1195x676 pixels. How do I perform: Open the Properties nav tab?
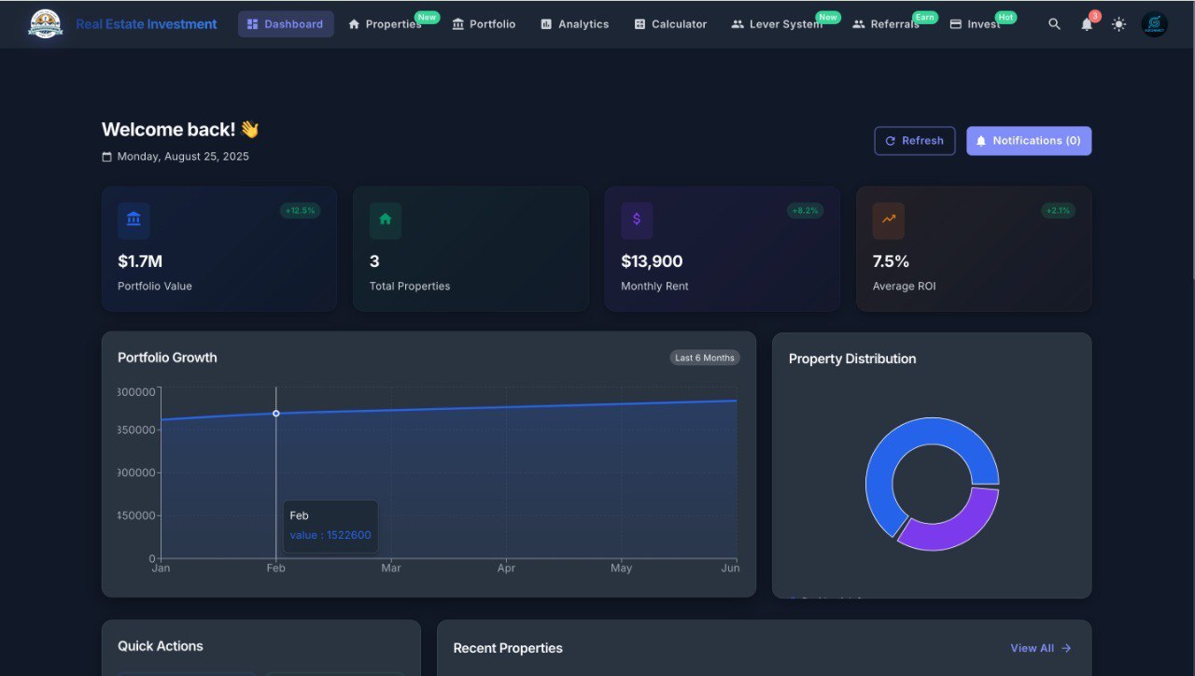click(385, 24)
